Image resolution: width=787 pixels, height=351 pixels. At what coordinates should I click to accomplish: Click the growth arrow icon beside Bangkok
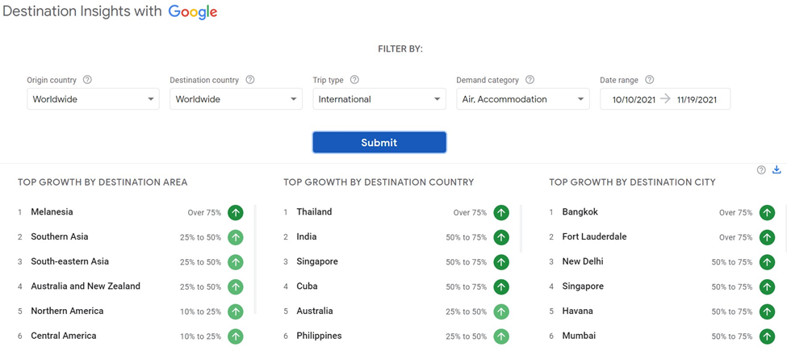click(x=767, y=212)
